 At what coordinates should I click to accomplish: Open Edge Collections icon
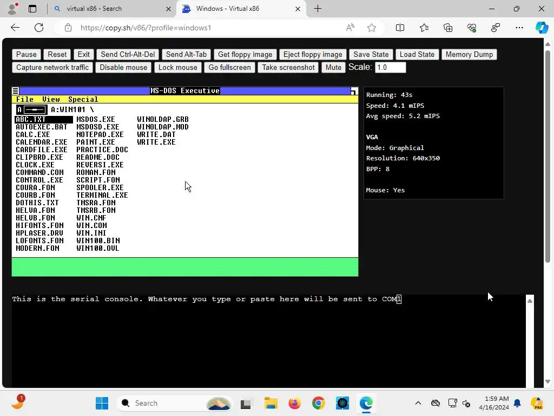448,28
